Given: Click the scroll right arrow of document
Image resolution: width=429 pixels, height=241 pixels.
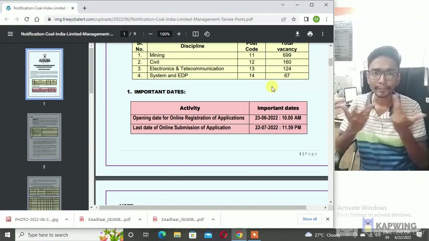Looking at the screenshot, I should (325, 208).
